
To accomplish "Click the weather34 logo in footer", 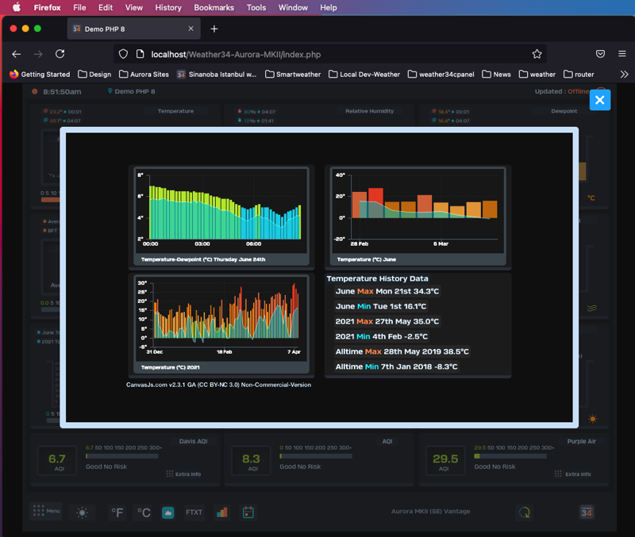I will pyautogui.click(x=587, y=512).
